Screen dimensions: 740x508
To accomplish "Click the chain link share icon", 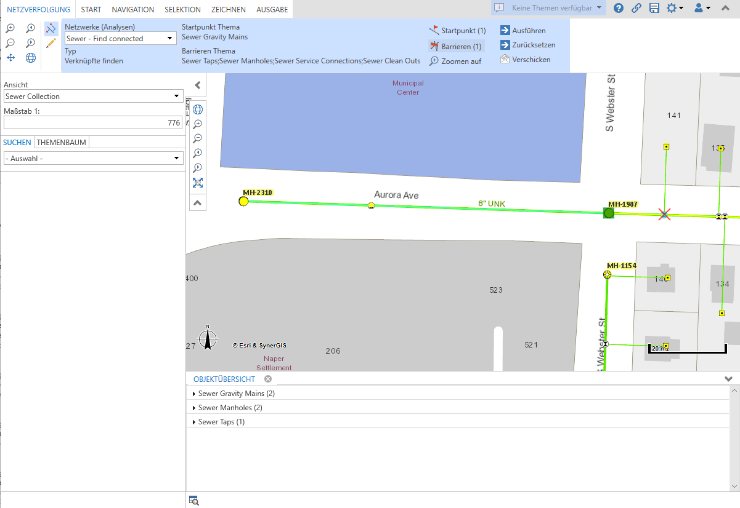I will click(636, 8).
